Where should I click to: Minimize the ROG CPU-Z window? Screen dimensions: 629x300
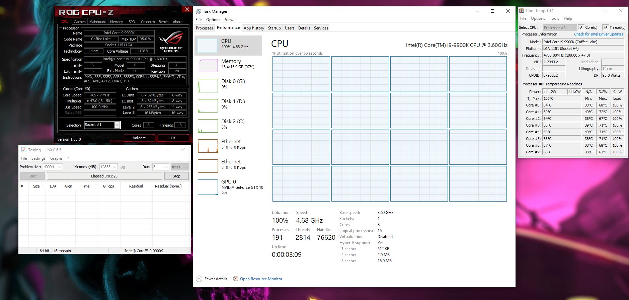pos(175,11)
